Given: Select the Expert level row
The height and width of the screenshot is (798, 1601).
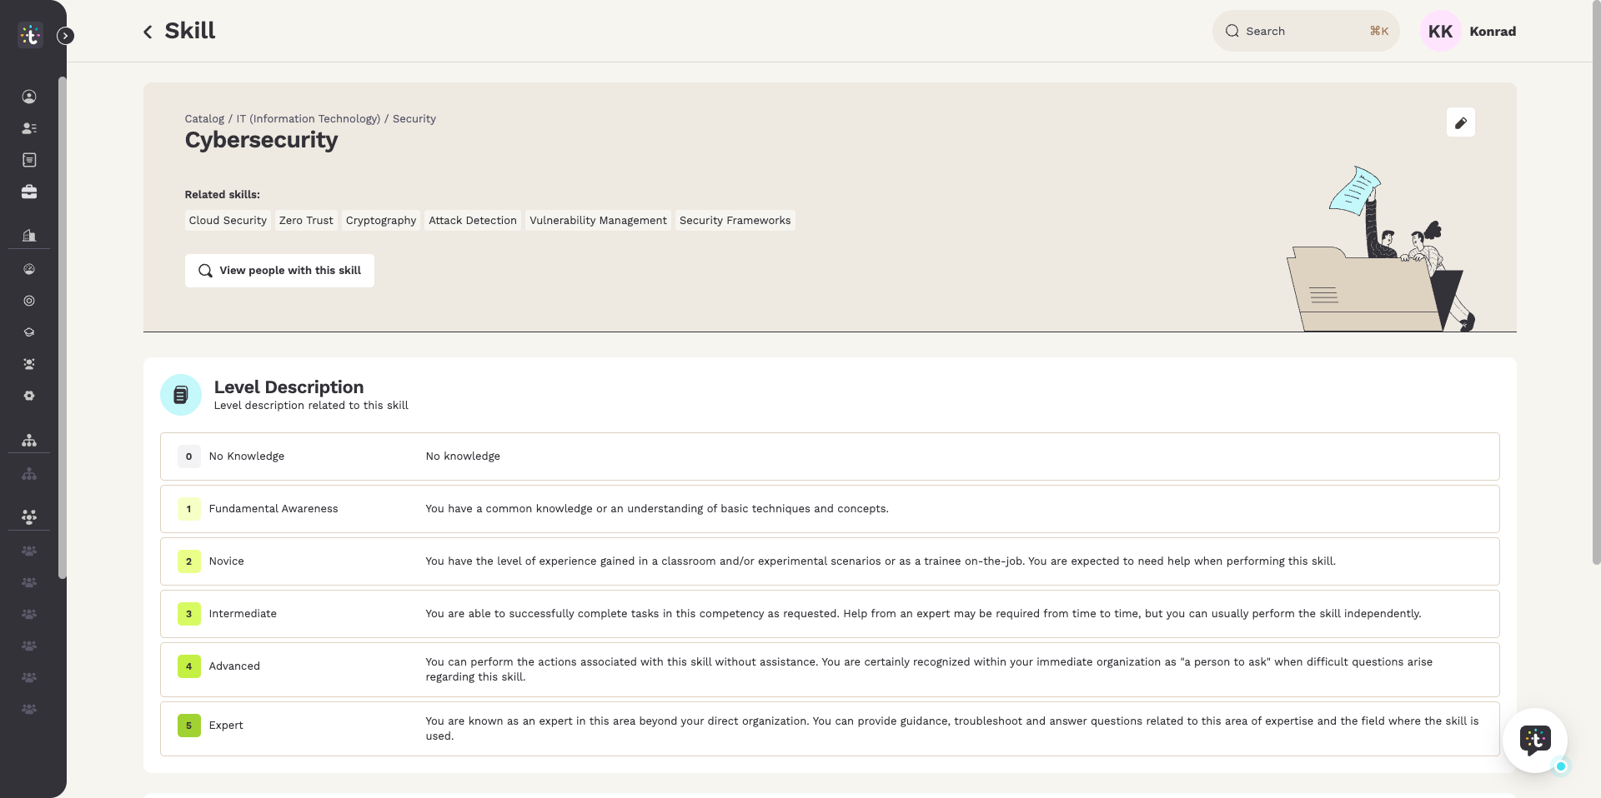Looking at the screenshot, I should [x=830, y=729].
